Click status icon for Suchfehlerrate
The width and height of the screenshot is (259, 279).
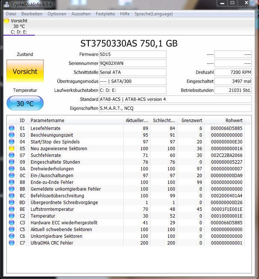click(12, 155)
